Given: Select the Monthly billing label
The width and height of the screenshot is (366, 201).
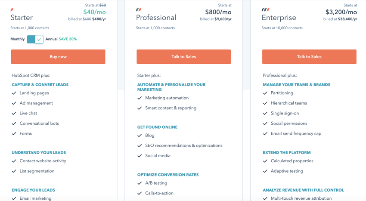Looking at the screenshot, I should coord(18,39).
